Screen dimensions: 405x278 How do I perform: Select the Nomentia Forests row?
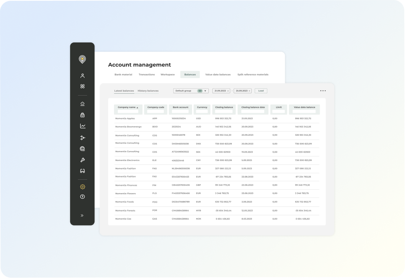pyautogui.click(x=217, y=211)
